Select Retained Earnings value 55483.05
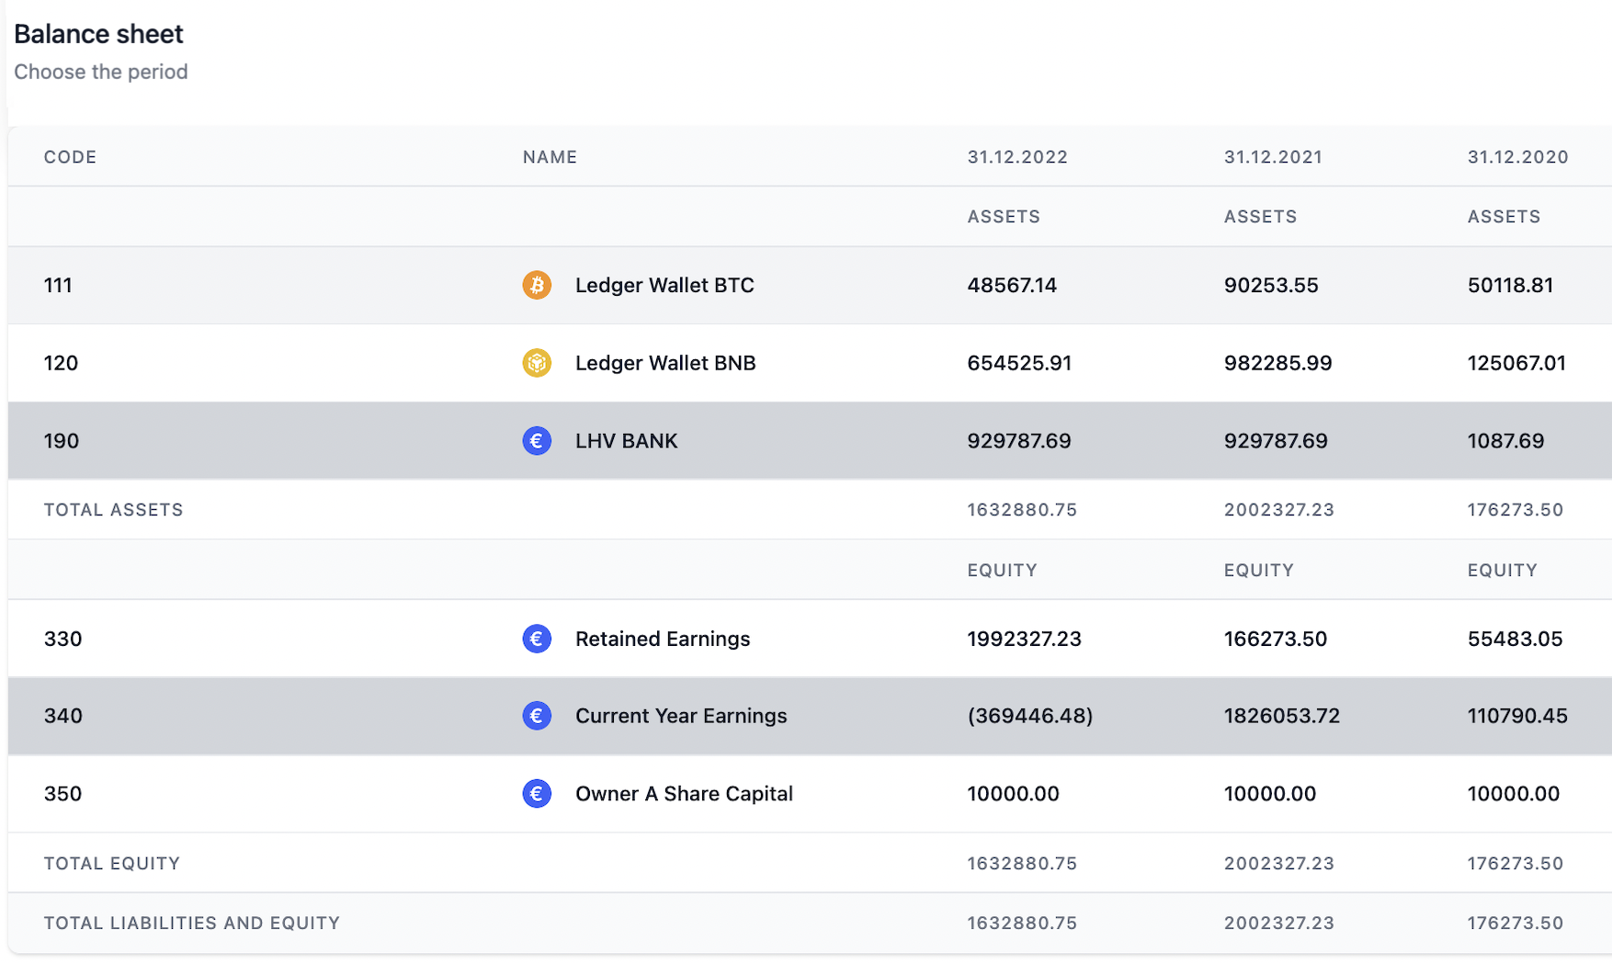Screen dimensions: 1612x963 (x=1516, y=639)
